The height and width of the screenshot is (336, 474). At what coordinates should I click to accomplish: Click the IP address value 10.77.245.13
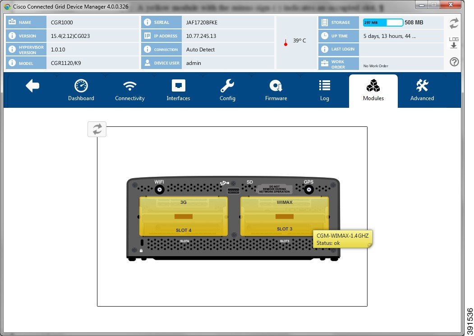click(x=201, y=36)
